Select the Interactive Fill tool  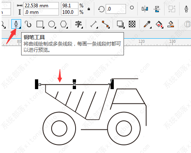pos(159,24)
